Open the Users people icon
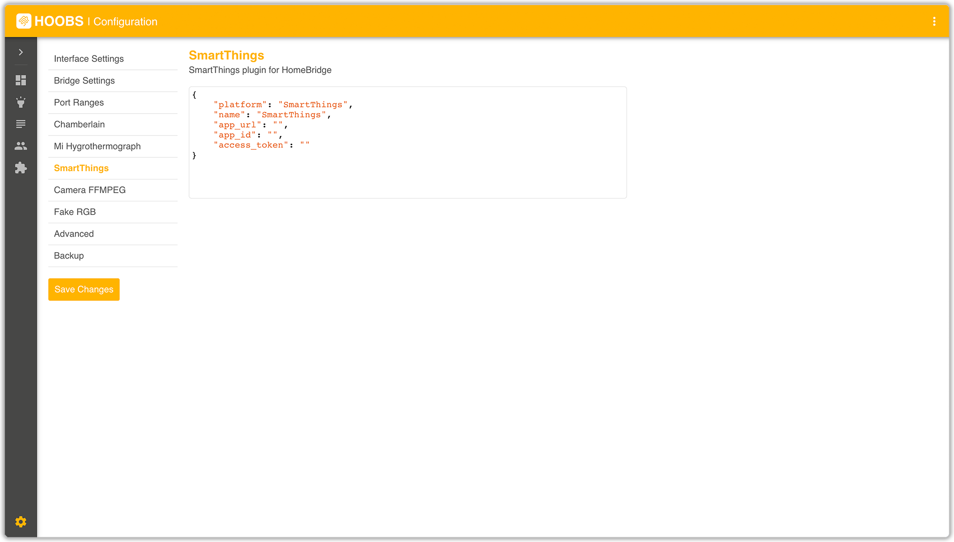Screen dimensions: 954x542 coord(20,146)
